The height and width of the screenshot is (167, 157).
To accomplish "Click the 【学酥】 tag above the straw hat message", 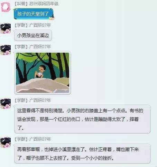I will point(21,139).
